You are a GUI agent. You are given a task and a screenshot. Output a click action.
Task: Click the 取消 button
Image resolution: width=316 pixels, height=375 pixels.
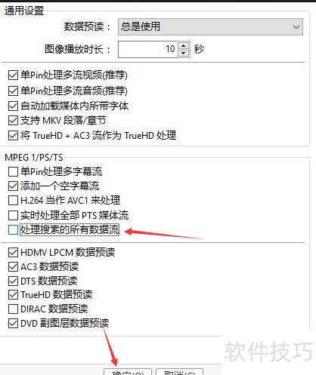click(x=179, y=372)
